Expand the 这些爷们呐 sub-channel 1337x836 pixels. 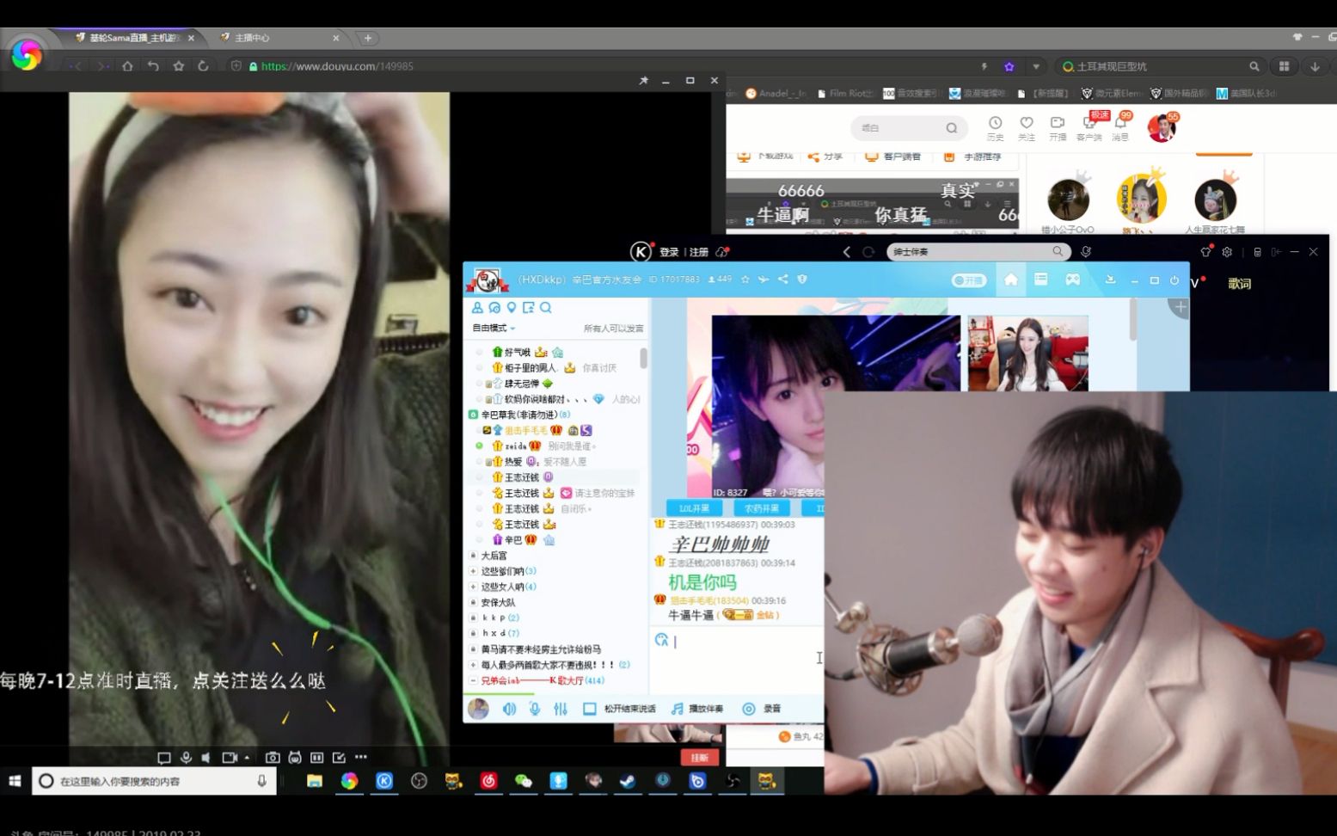coord(473,571)
